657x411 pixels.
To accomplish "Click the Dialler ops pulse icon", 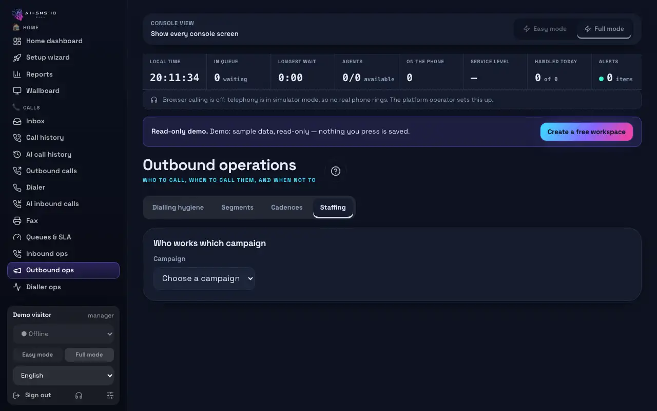I will click(17, 287).
